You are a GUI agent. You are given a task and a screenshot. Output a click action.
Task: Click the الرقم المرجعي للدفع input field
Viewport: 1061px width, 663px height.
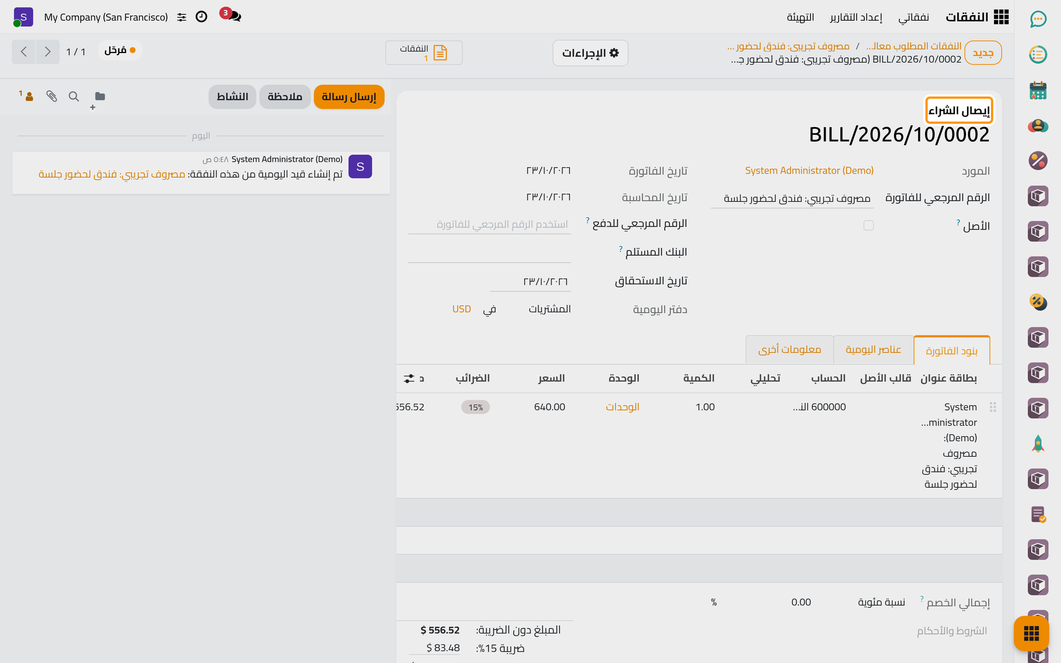tap(490, 224)
